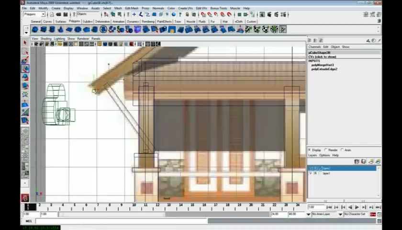Open the Polygons menu set dropdown

click(43, 14)
